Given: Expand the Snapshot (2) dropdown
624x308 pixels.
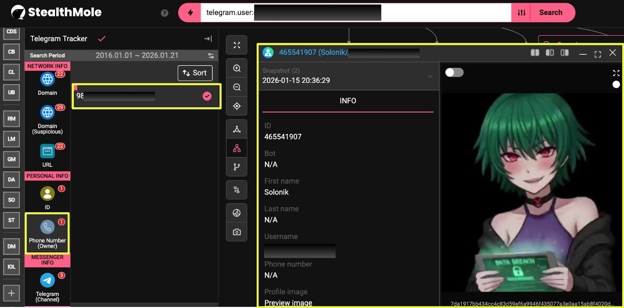Looking at the screenshot, I should 430,76.
